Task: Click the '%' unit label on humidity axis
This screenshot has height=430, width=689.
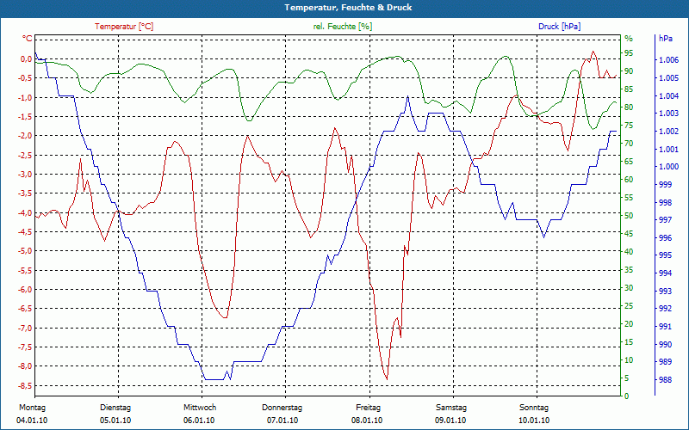Action: [629, 39]
